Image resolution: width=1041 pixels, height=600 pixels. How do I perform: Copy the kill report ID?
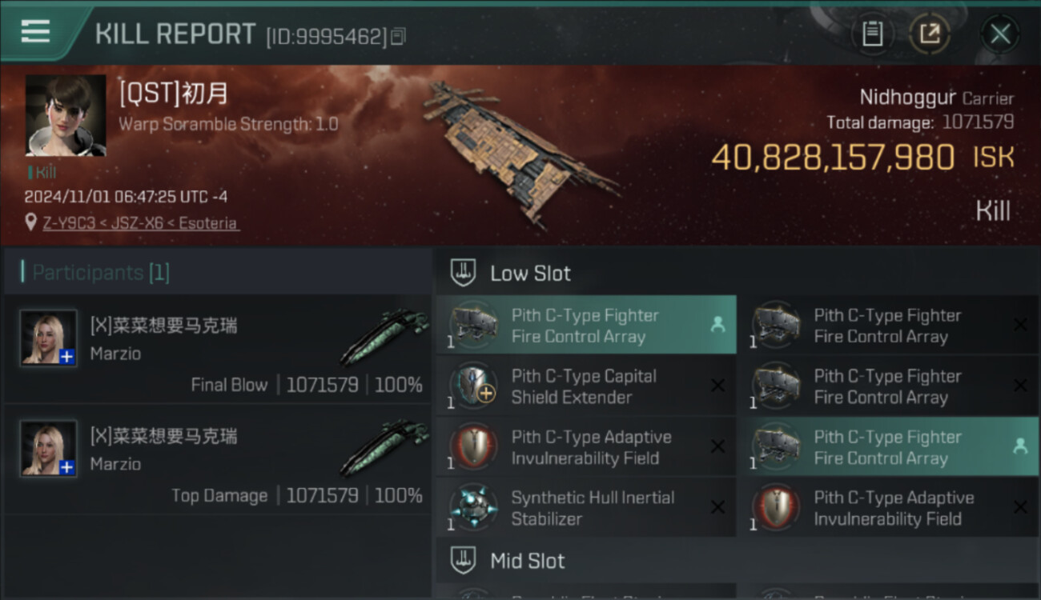[x=399, y=36]
